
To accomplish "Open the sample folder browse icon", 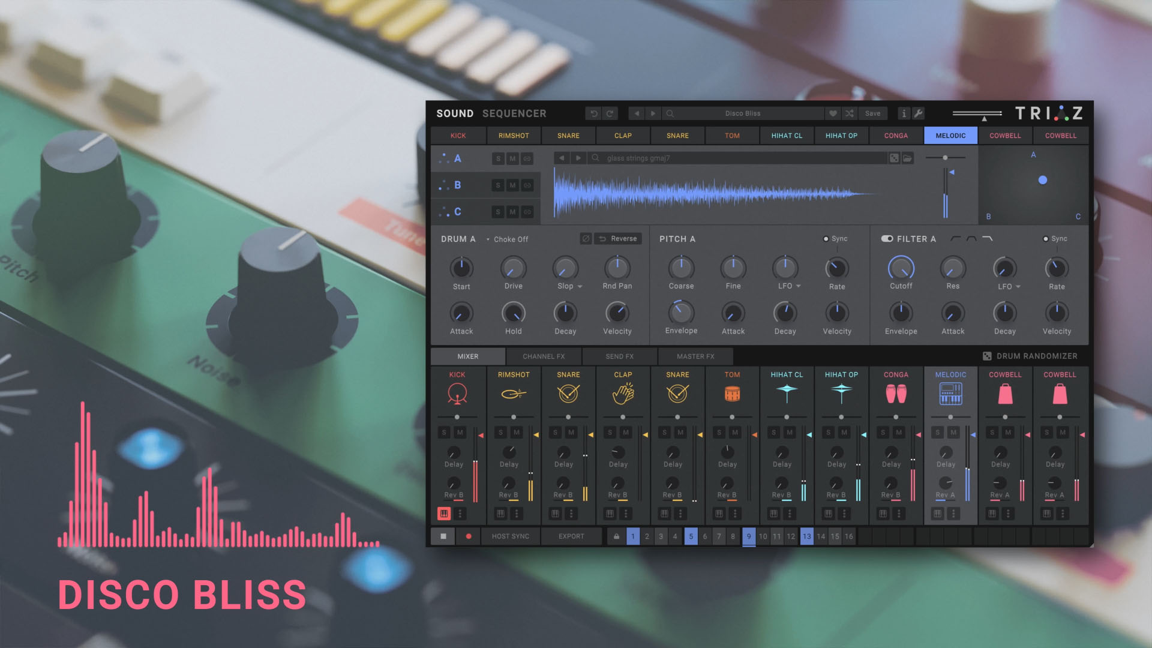I will coord(908,158).
